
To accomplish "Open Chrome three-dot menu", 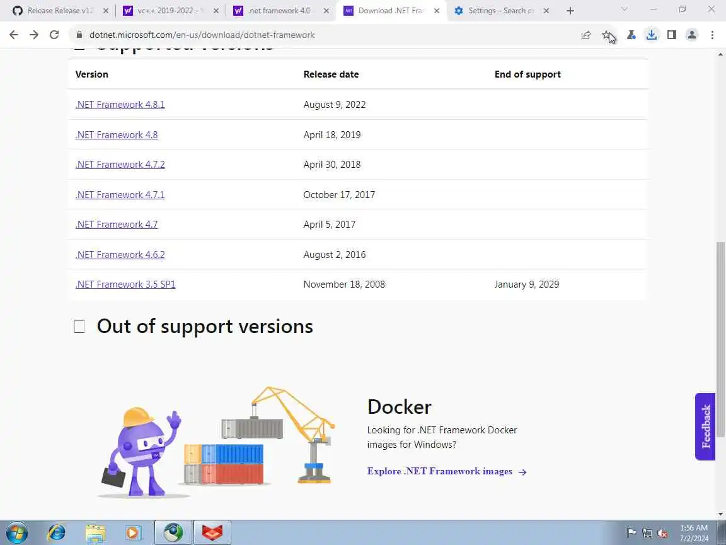I will click(712, 35).
